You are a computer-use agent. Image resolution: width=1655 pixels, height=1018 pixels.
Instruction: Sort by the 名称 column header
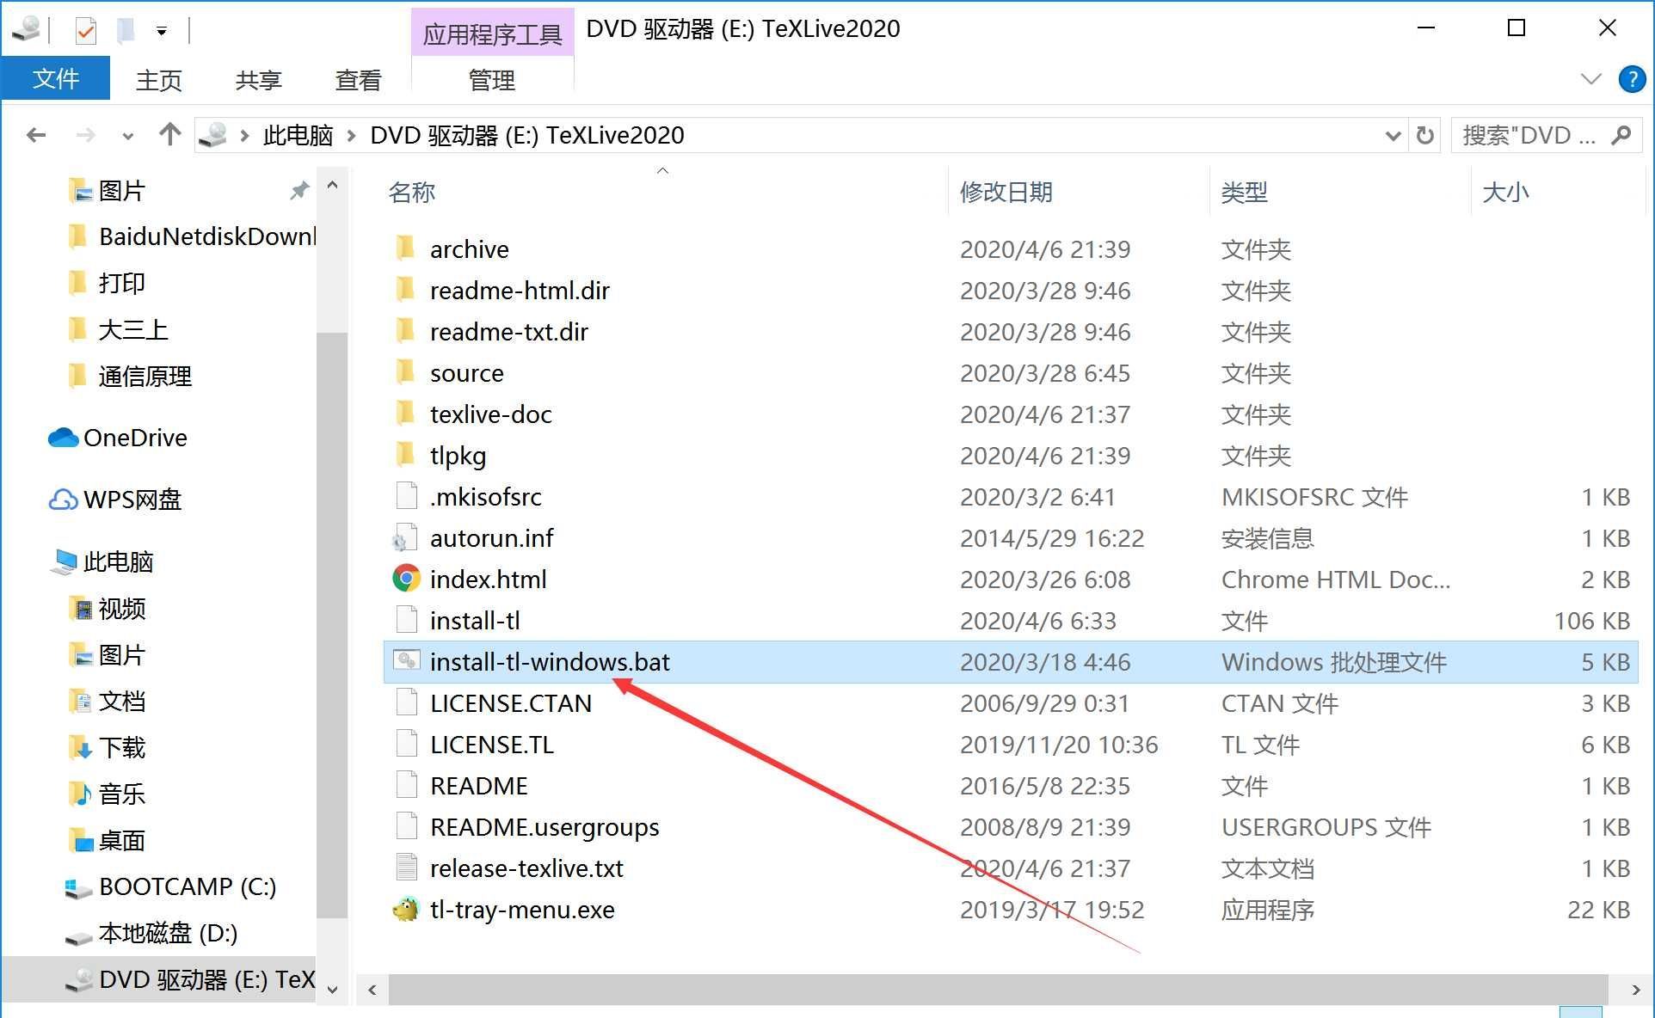tap(411, 192)
